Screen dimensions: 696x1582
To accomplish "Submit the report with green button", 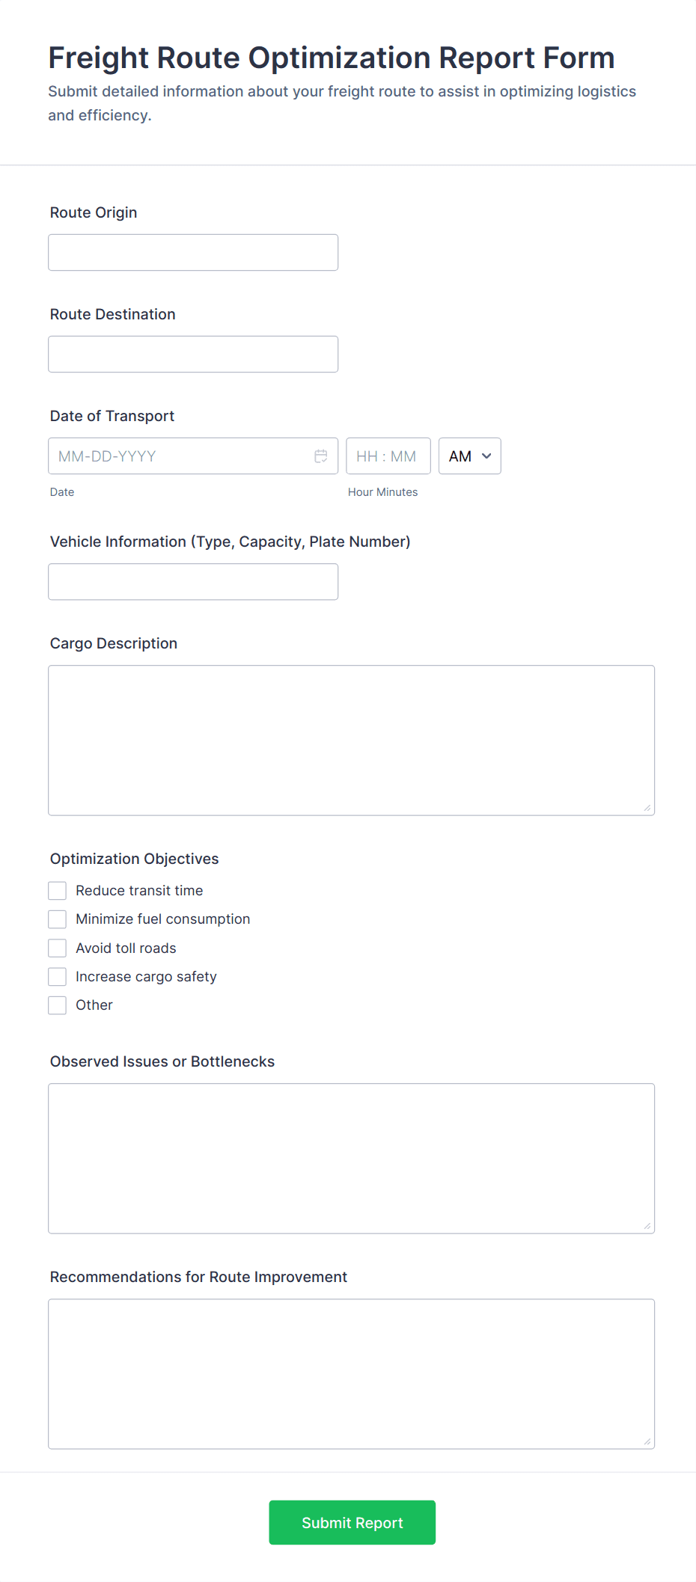I will (x=352, y=1522).
